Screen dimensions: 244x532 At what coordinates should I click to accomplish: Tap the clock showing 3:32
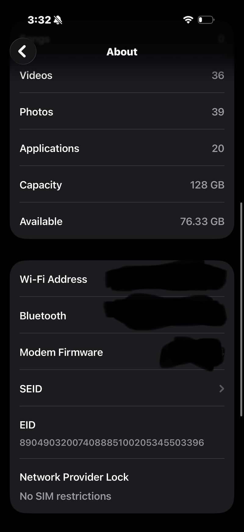[39, 20]
